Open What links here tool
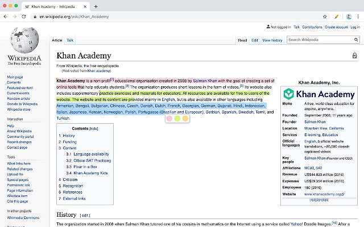 [x=19, y=163]
